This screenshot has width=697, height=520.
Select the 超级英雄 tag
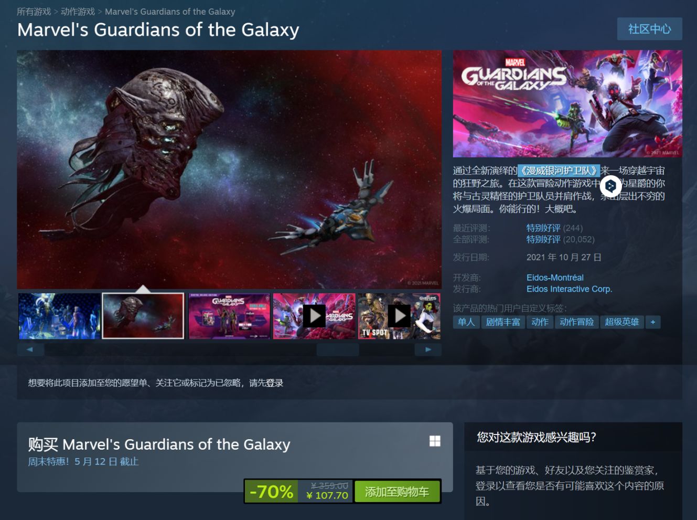[x=622, y=322]
